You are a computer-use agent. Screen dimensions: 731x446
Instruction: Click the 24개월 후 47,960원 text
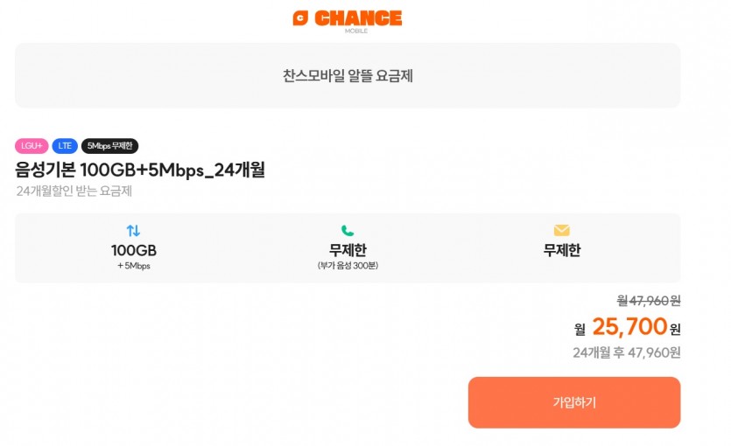point(626,352)
